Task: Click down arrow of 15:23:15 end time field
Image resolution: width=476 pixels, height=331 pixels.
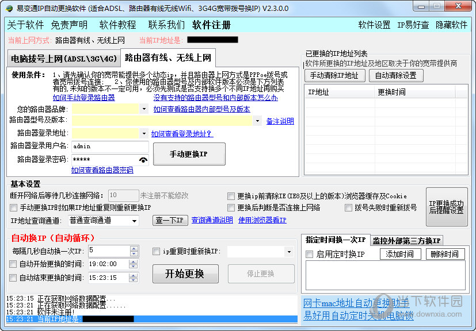Action: [134, 280]
